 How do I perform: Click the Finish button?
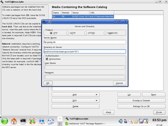pos(159,112)
